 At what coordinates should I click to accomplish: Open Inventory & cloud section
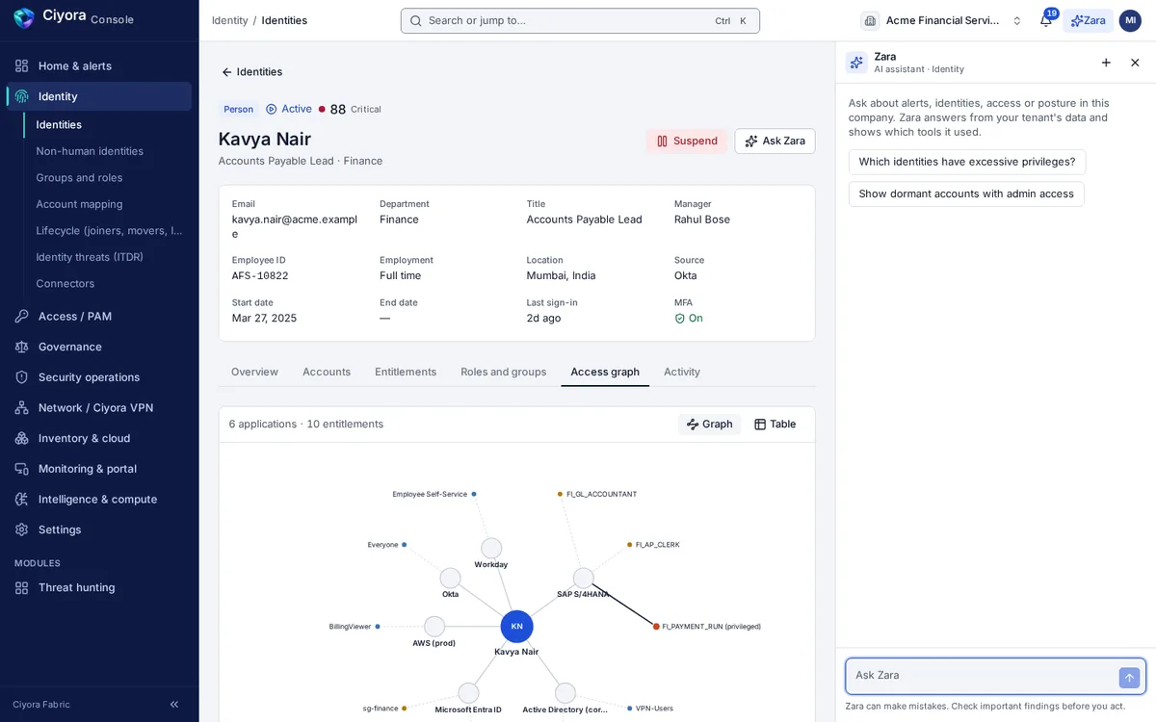pyautogui.click(x=99, y=438)
